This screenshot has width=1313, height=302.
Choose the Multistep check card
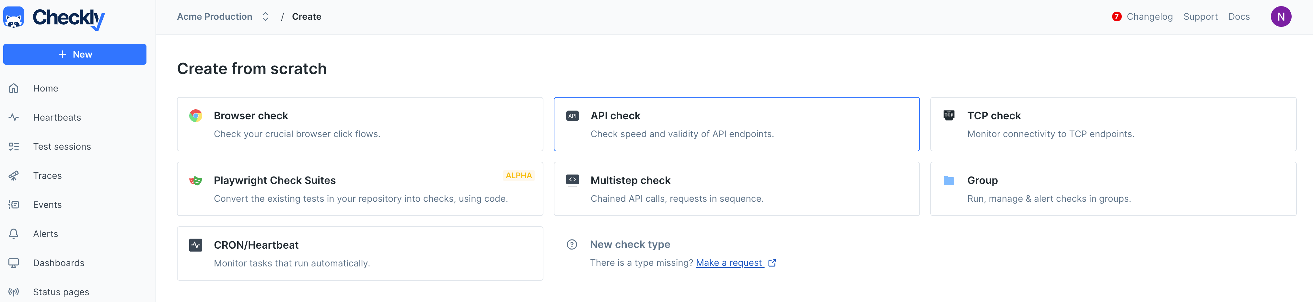tap(737, 189)
